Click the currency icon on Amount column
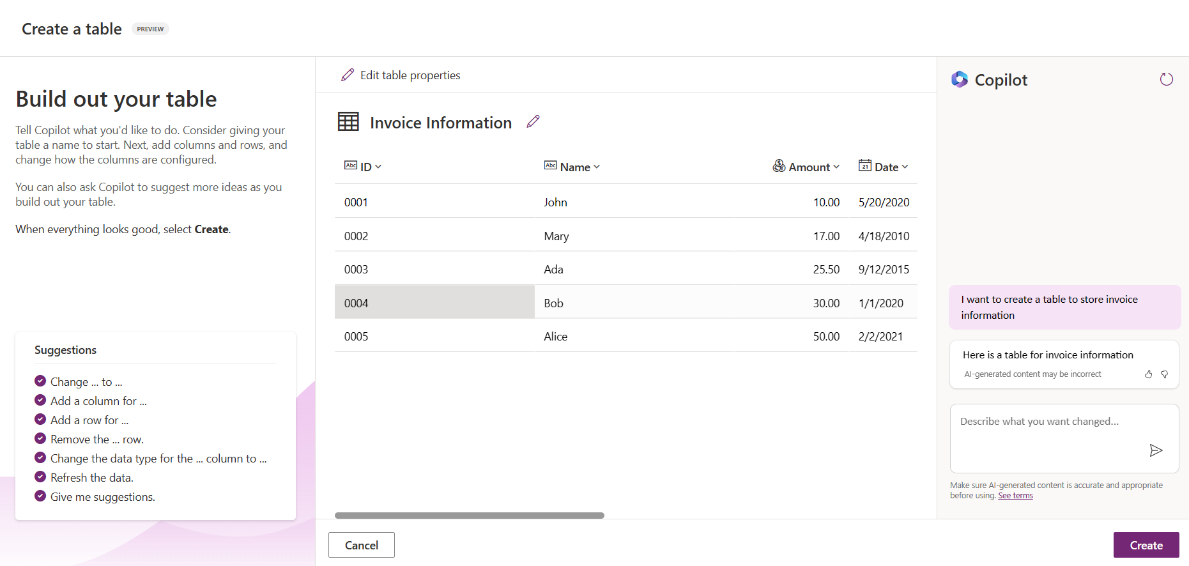Viewport: 1189px width, 566px height. click(779, 166)
